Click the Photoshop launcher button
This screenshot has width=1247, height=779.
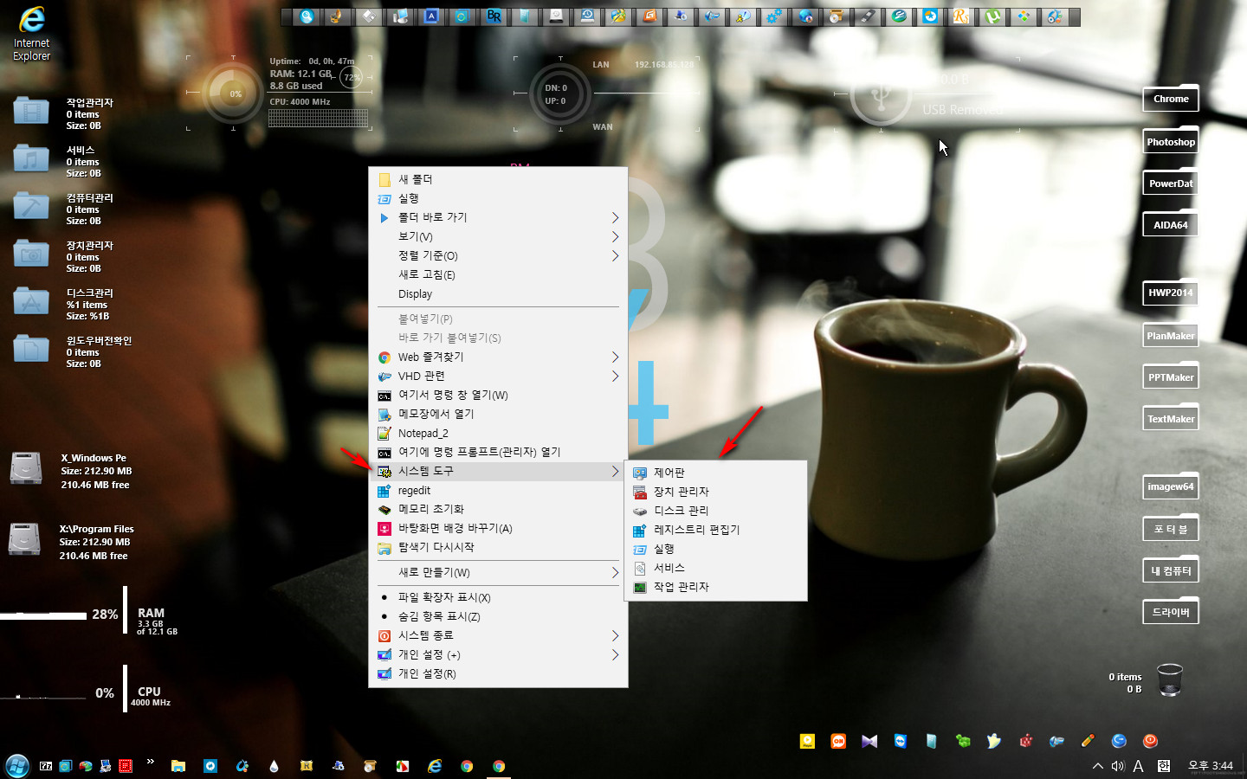tap(1171, 142)
